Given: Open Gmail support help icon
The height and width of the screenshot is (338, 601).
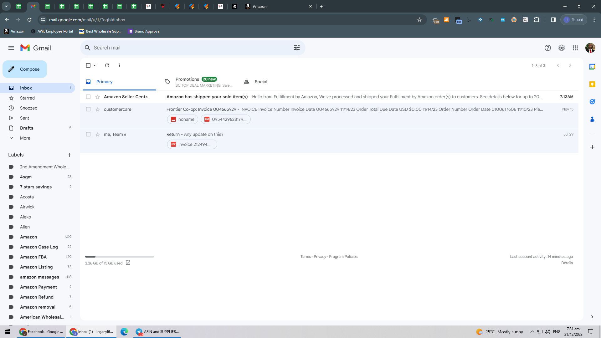Looking at the screenshot, I should [547, 48].
